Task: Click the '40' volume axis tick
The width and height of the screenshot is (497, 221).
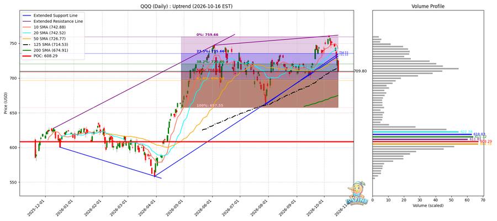Action: click(x=436, y=200)
